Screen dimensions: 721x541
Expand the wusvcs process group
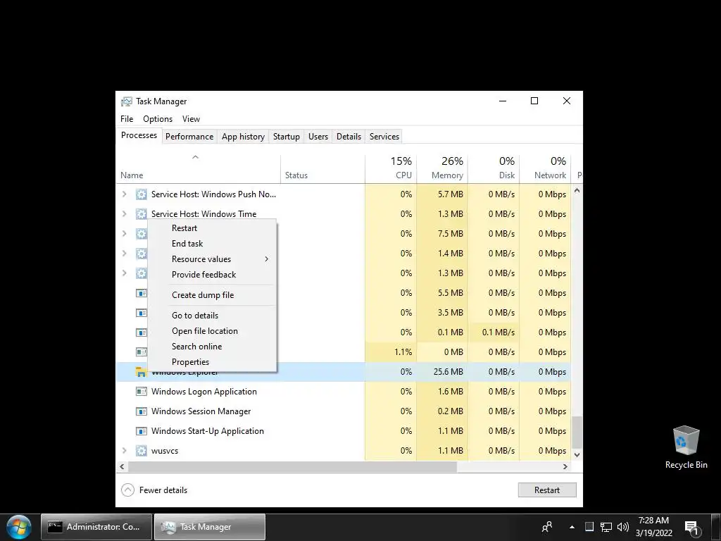[124, 451]
